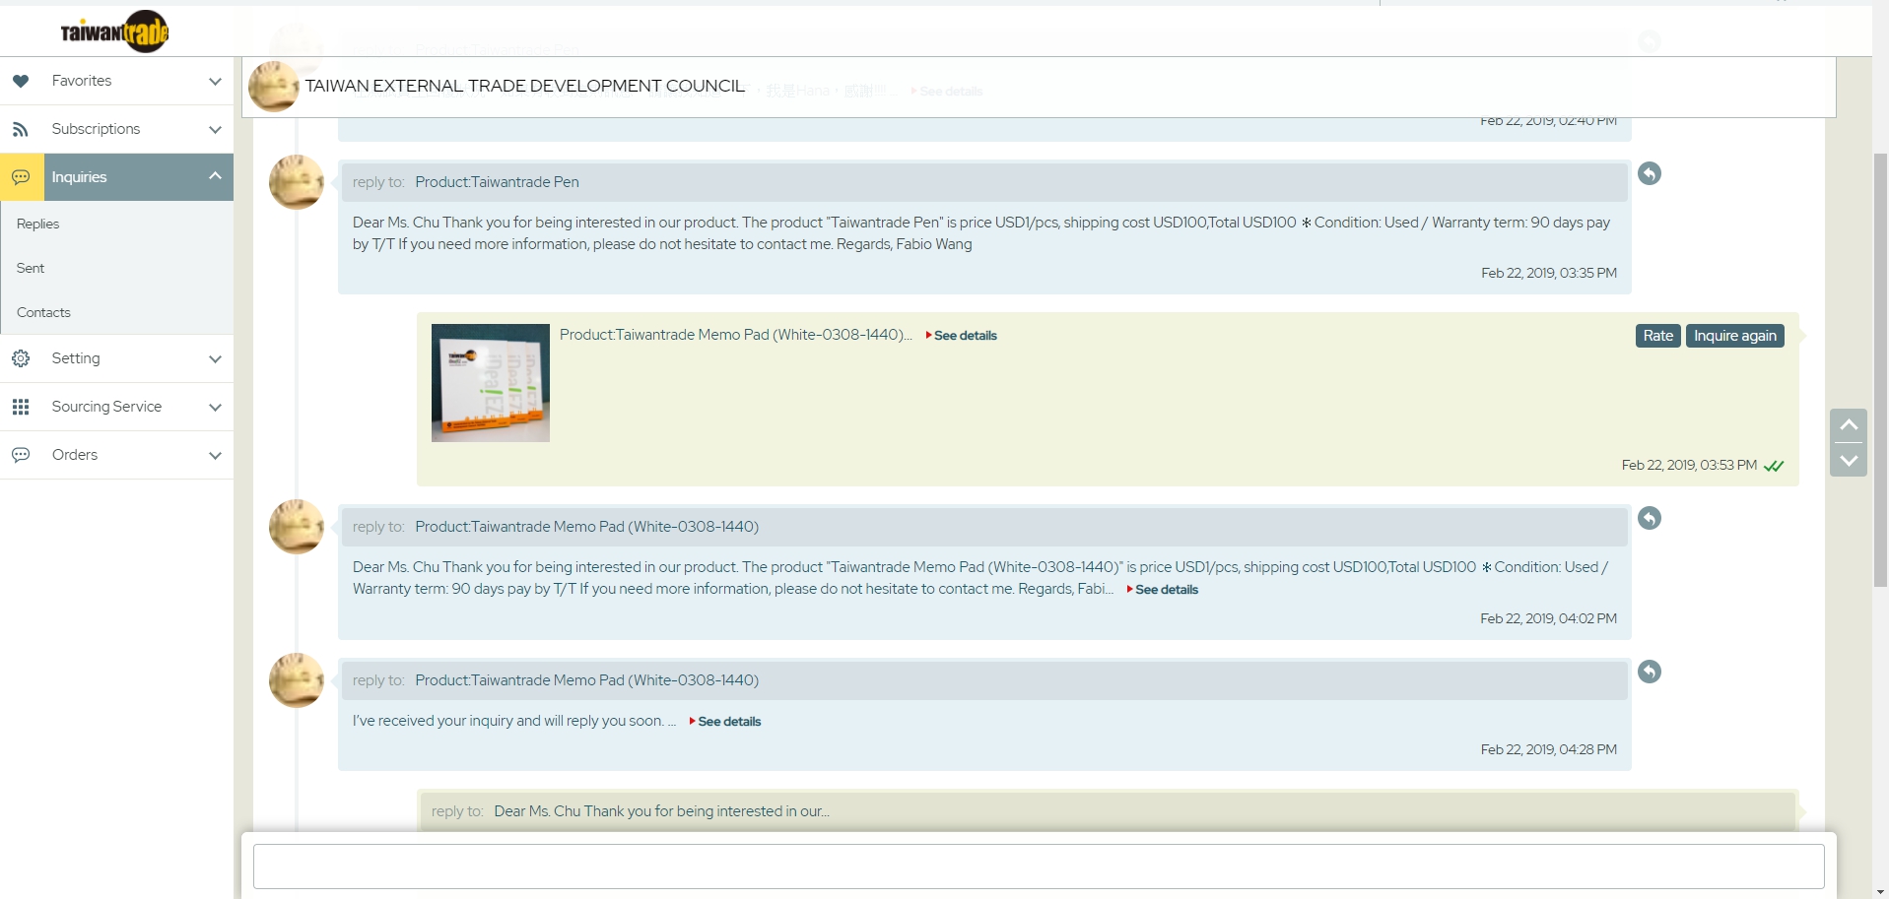Screen dimensions: 1889x899
Task: See details of 04:02 PM reply
Action: tap(1163, 590)
